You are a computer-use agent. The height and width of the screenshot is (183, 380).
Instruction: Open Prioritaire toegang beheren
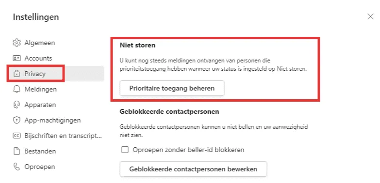point(172,88)
